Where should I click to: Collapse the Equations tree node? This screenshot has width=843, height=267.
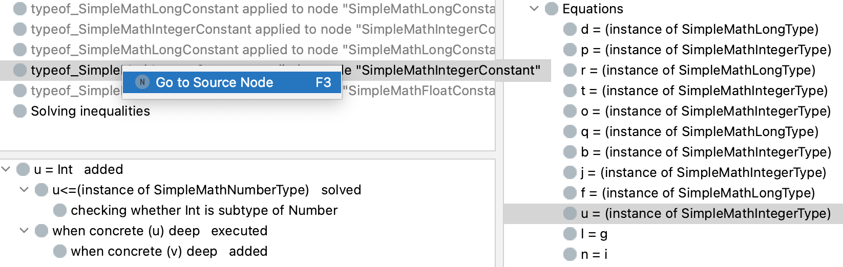coord(534,9)
